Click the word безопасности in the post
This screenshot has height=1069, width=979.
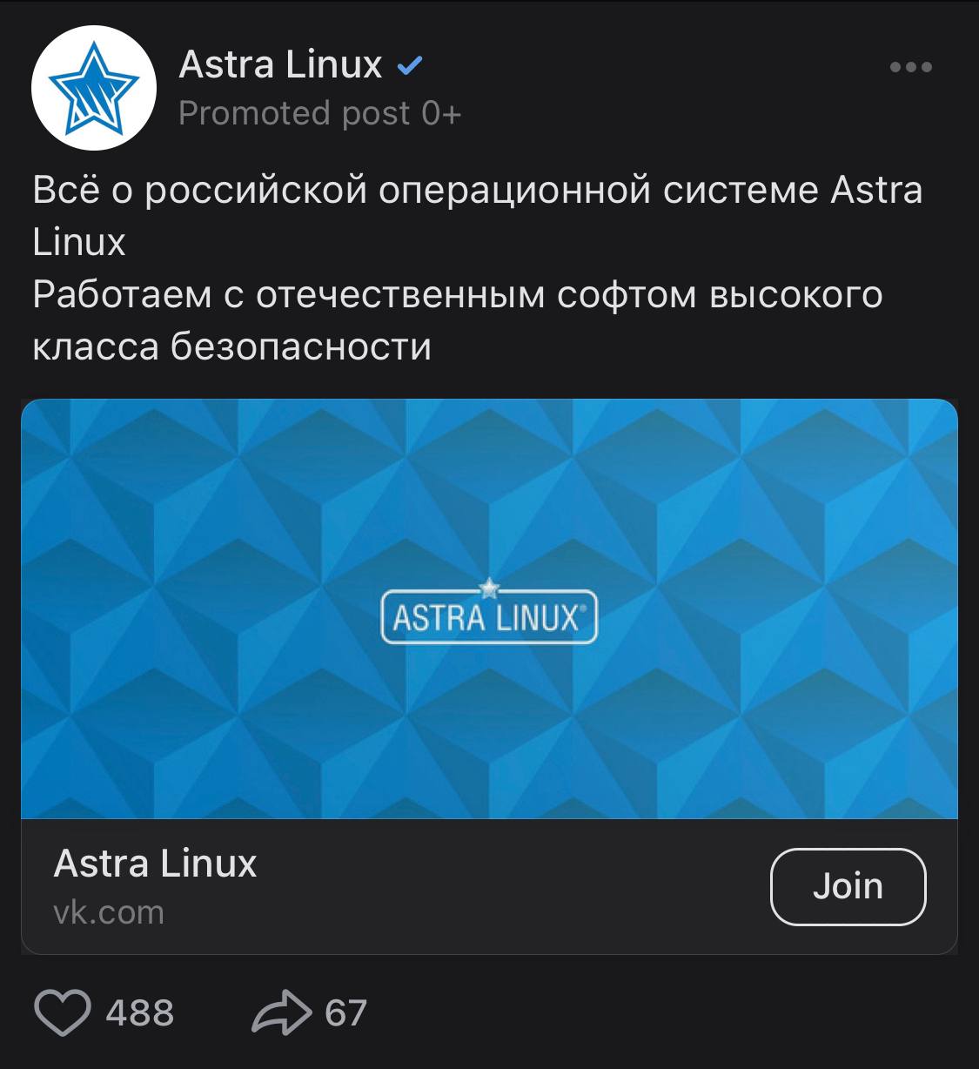click(x=301, y=346)
